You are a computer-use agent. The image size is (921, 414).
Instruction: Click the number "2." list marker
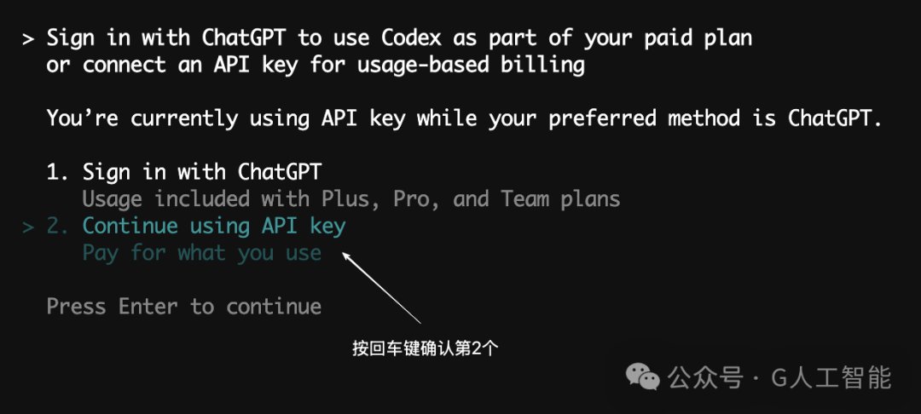pos(58,227)
